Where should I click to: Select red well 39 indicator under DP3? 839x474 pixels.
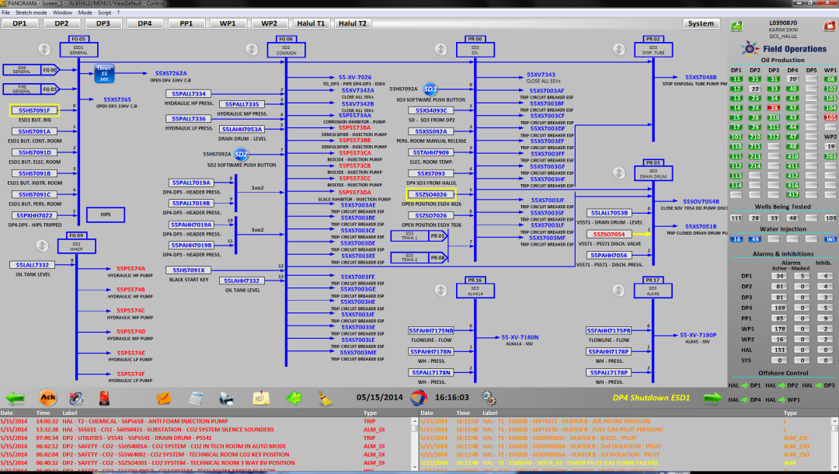[x=773, y=107]
